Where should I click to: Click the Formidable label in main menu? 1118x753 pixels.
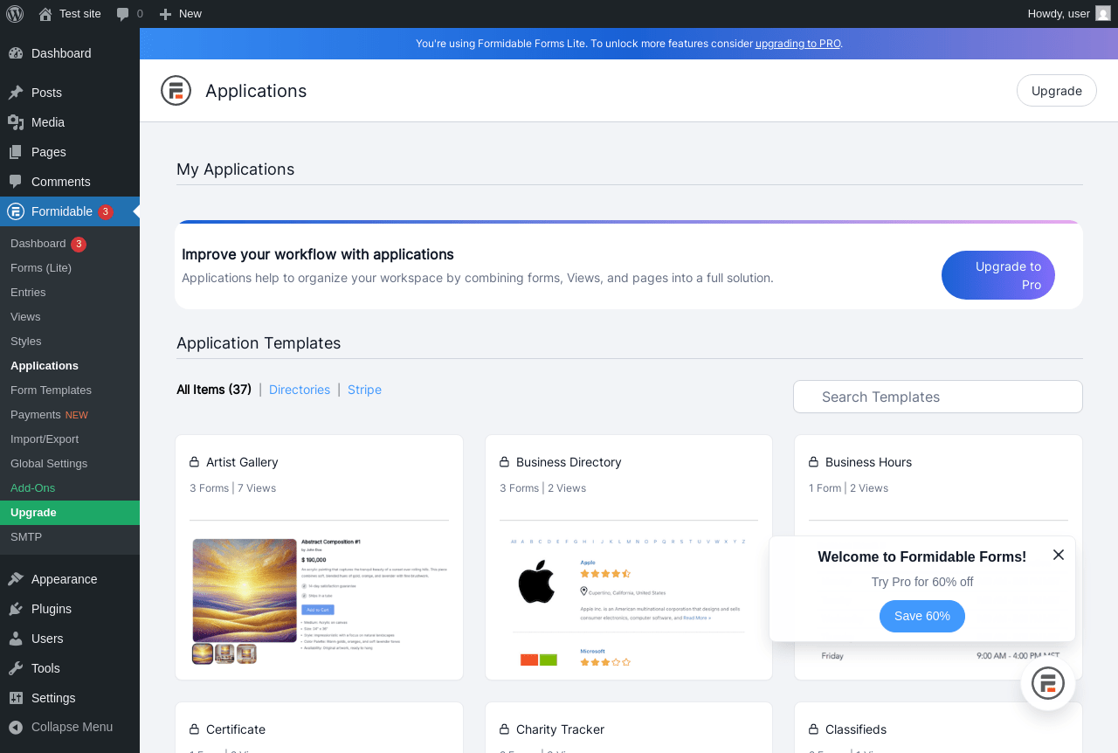point(62,211)
